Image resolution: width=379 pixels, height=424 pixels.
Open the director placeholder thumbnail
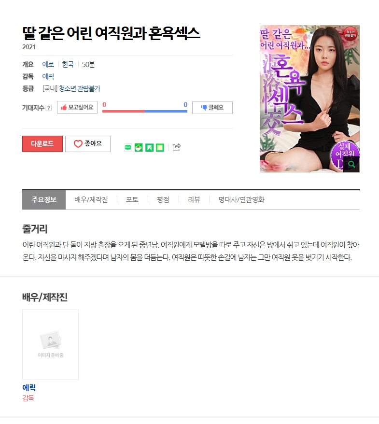(x=50, y=345)
